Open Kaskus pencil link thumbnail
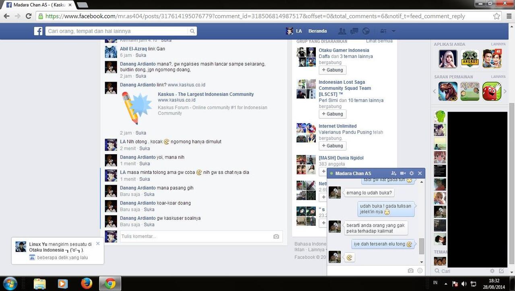 [x=136, y=108]
